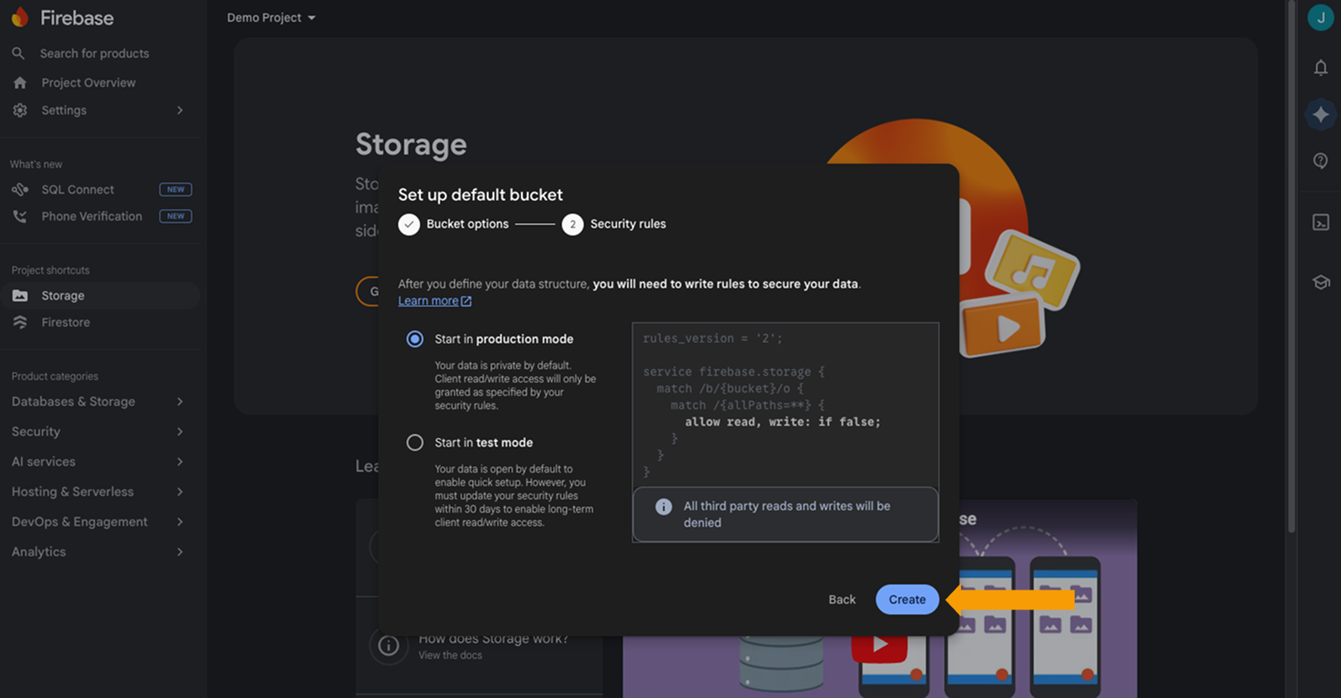
Task: Click the security rules code preview
Action: (785, 405)
